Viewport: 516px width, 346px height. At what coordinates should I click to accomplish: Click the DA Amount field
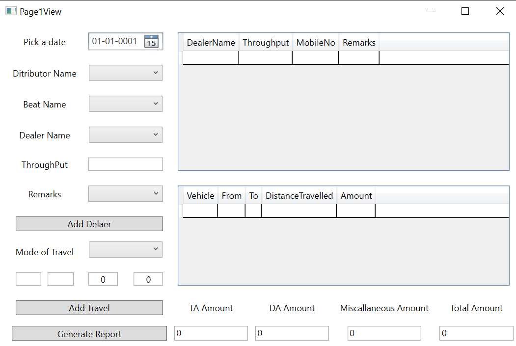click(x=292, y=333)
